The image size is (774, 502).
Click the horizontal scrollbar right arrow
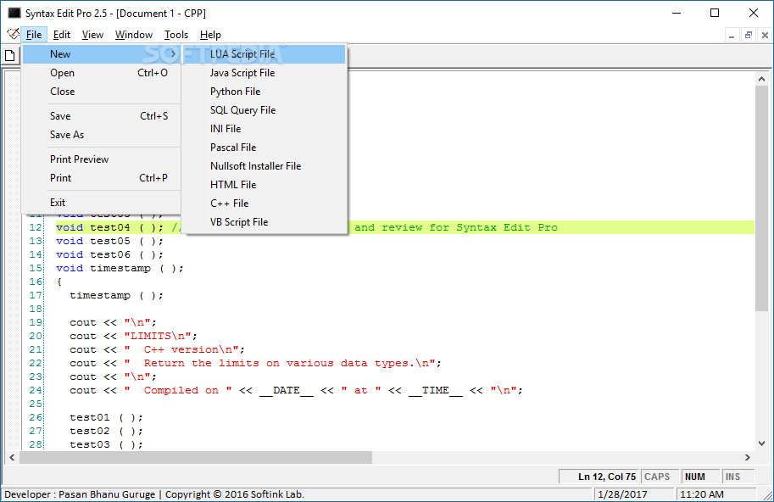(x=748, y=458)
